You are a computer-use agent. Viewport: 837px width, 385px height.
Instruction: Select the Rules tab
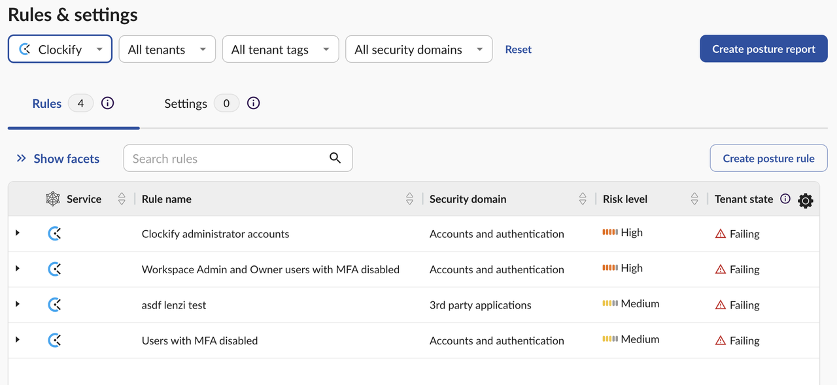coord(47,103)
